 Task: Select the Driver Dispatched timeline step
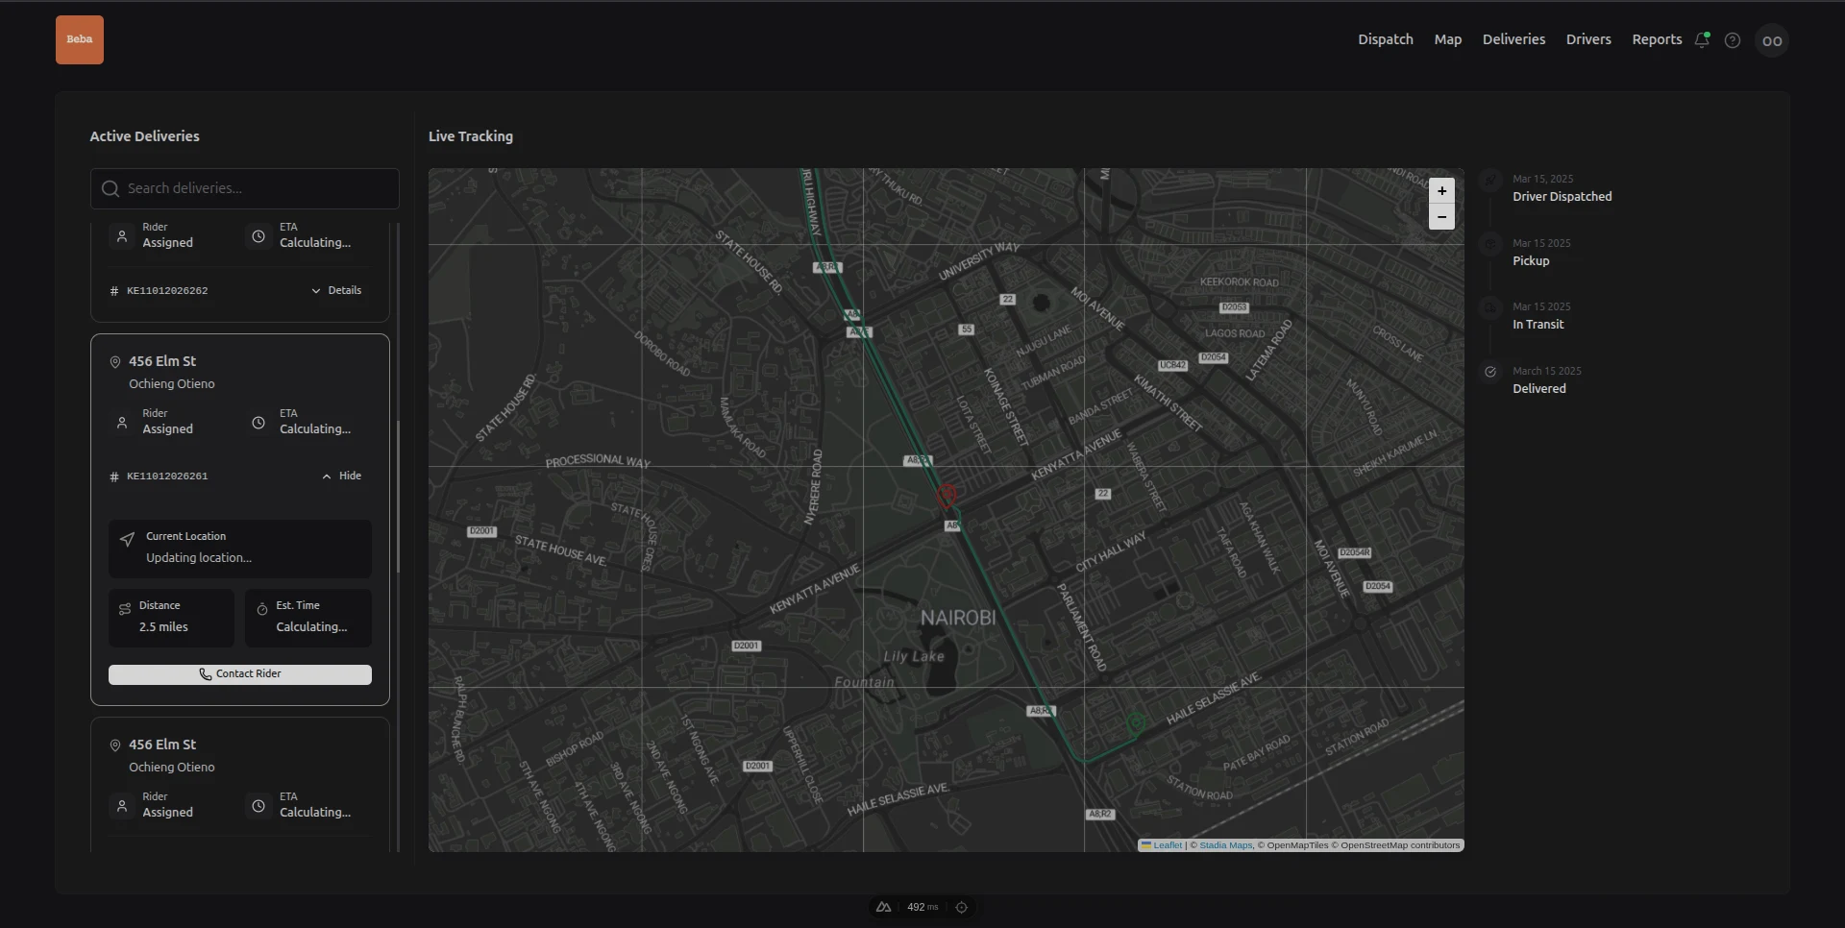(x=1562, y=197)
